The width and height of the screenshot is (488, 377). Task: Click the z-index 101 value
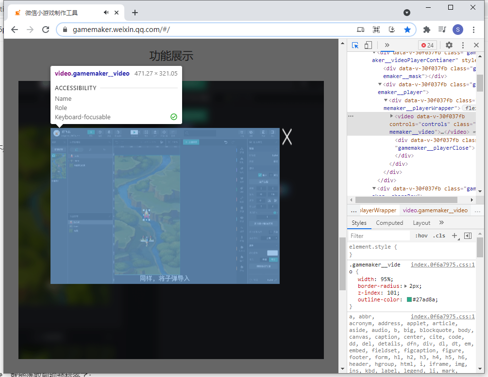(x=391, y=293)
